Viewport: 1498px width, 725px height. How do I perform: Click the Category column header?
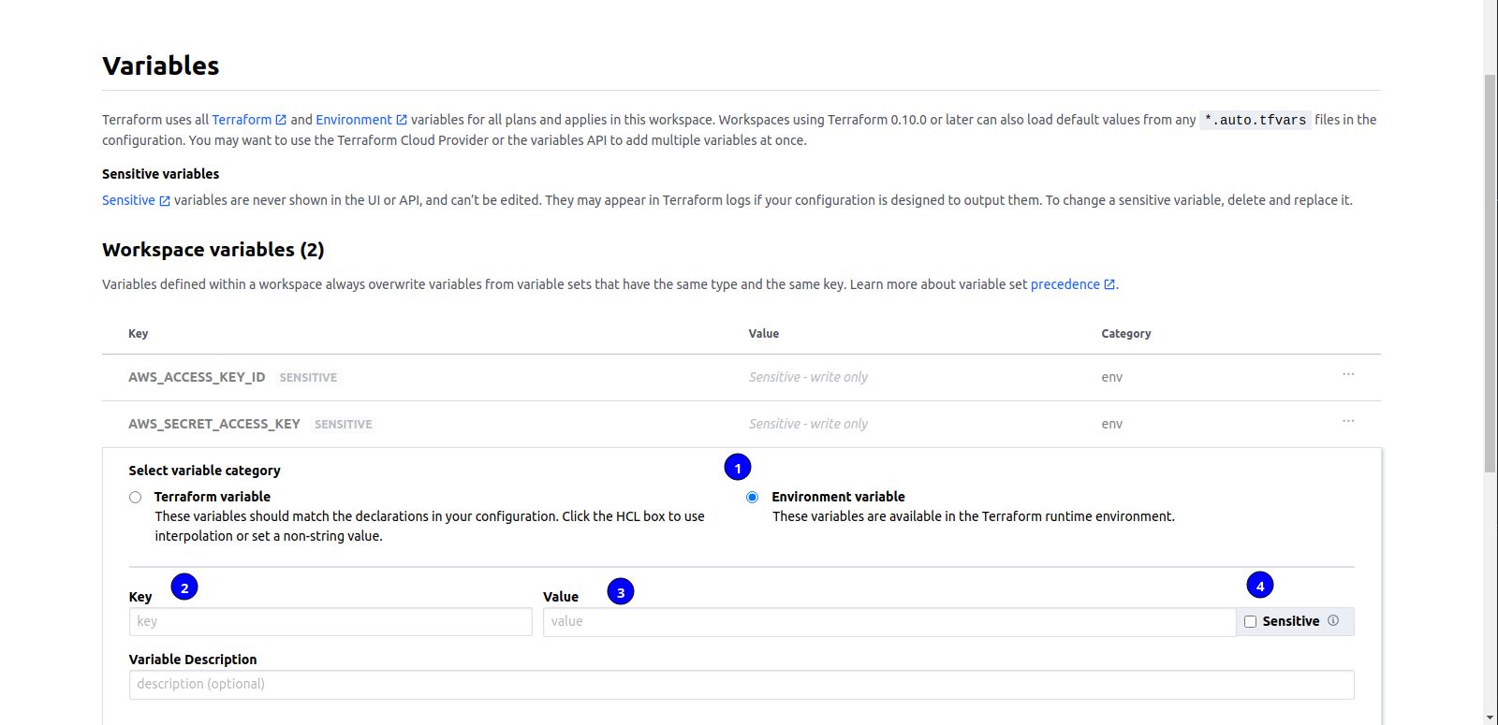[x=1126, y=334]
